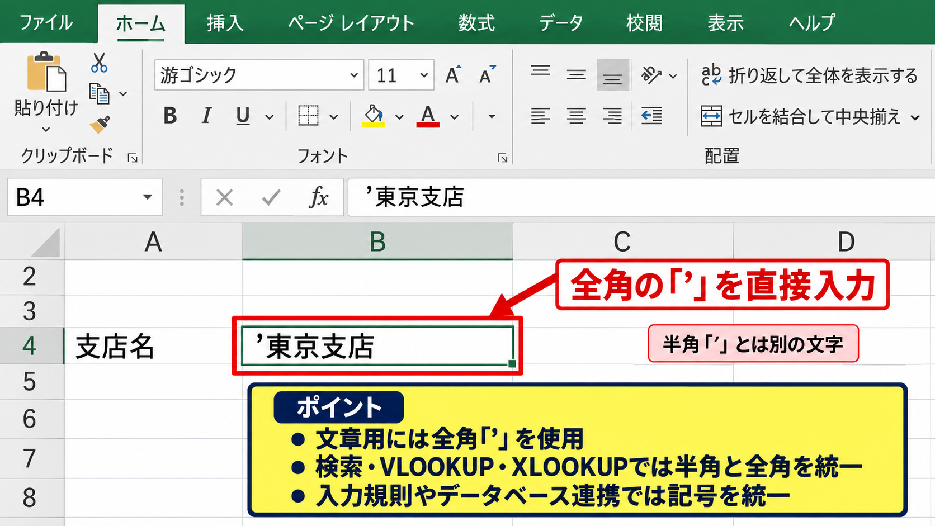Go to the 校閲 tab

[x=644, y=22]
